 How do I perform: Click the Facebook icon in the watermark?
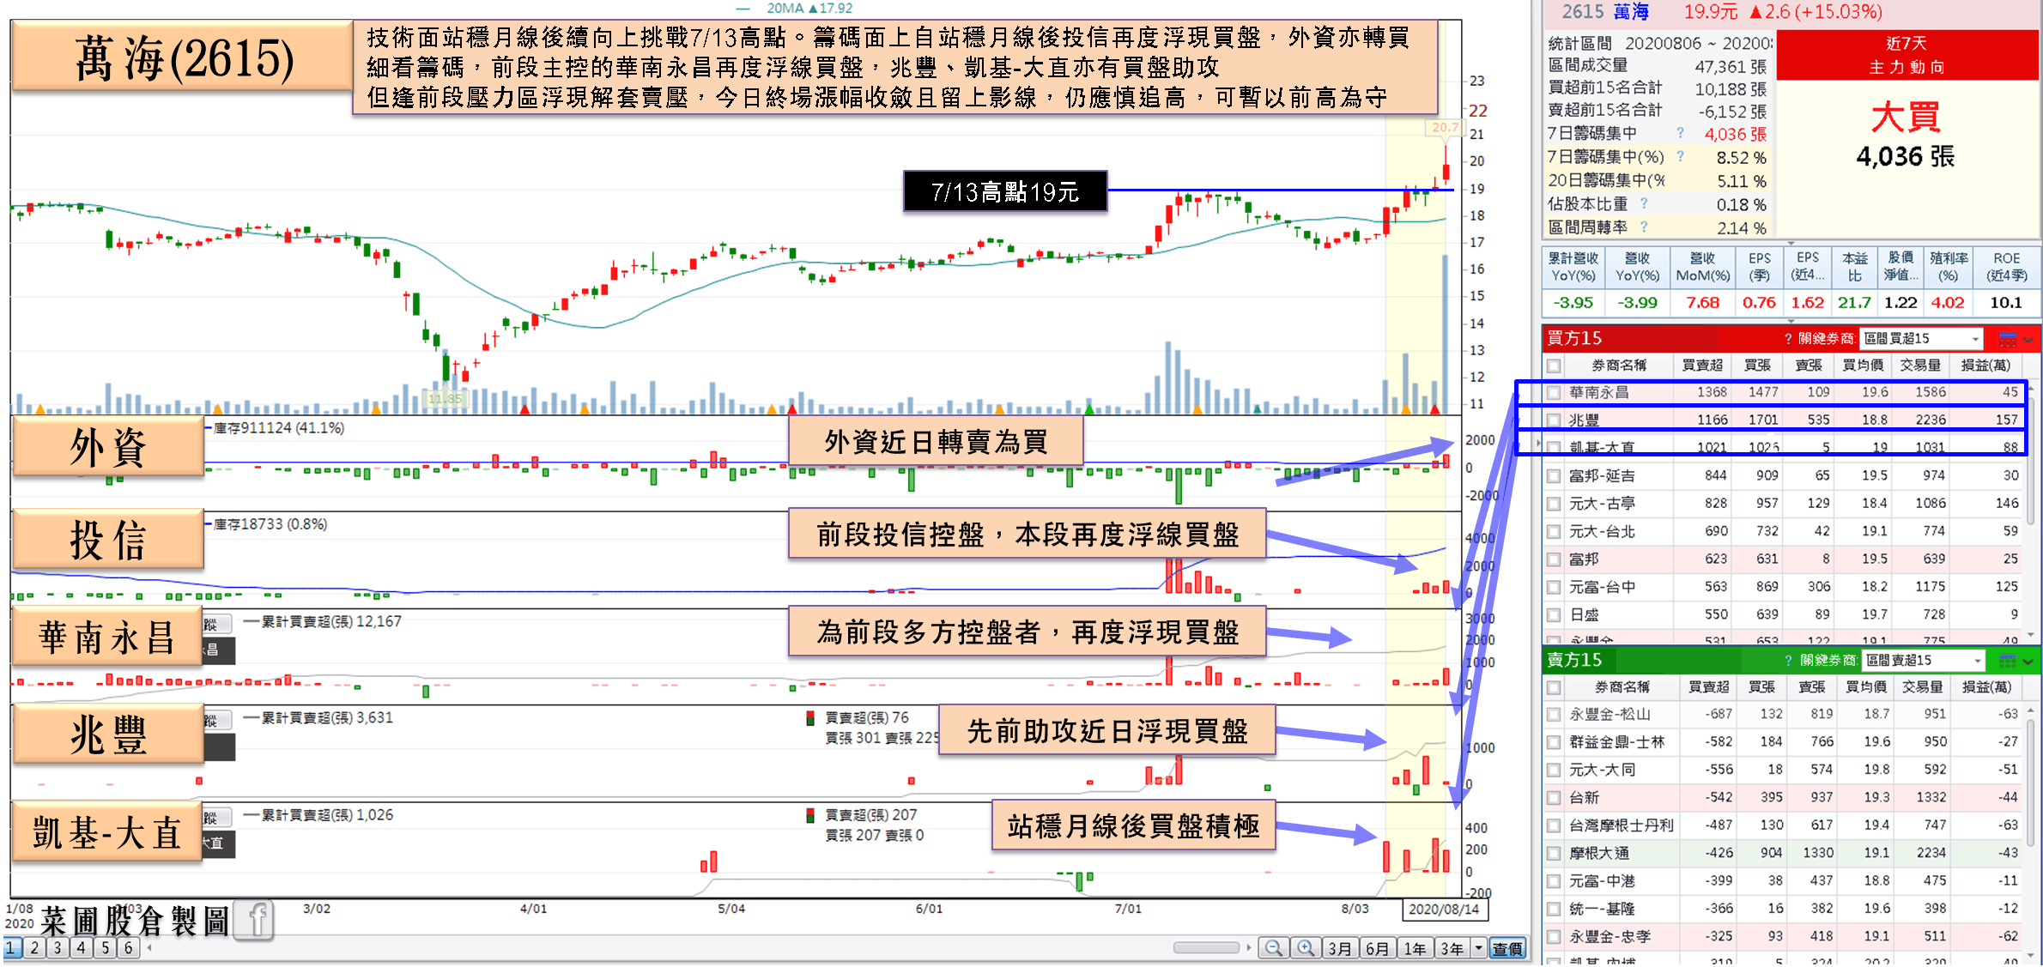[254, 921]
